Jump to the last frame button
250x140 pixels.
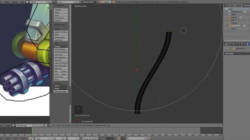coord(97,138)
